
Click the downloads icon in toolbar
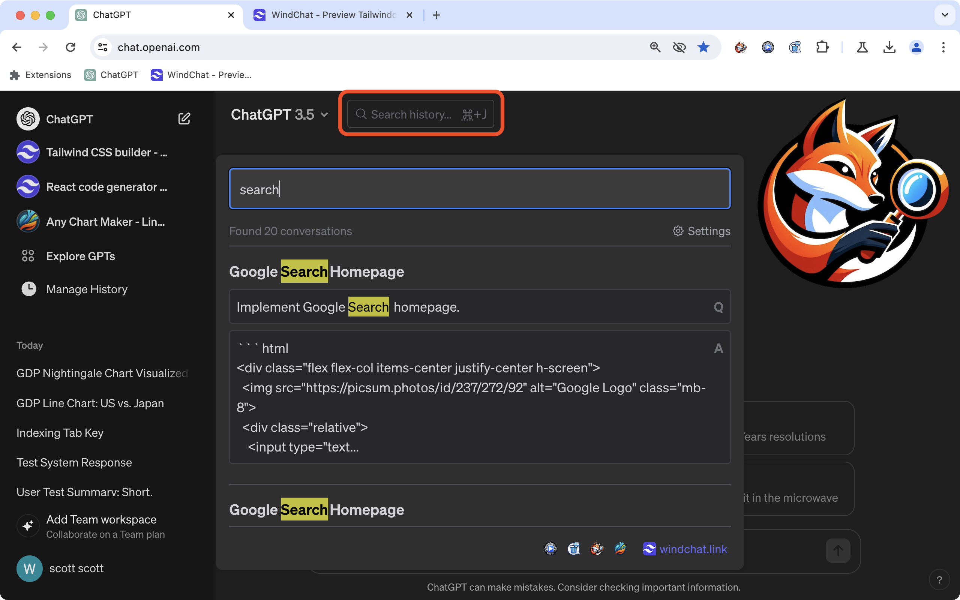pos(889,48)
